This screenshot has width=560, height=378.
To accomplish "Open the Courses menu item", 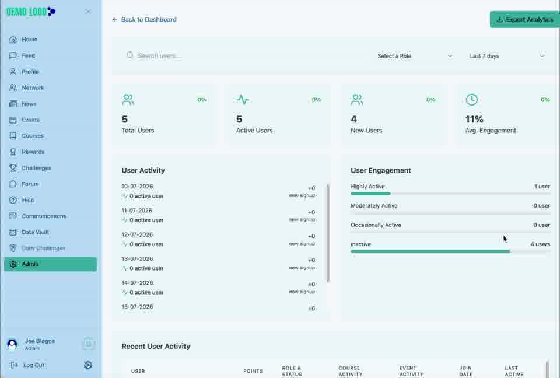I will [x=50, y=136].
